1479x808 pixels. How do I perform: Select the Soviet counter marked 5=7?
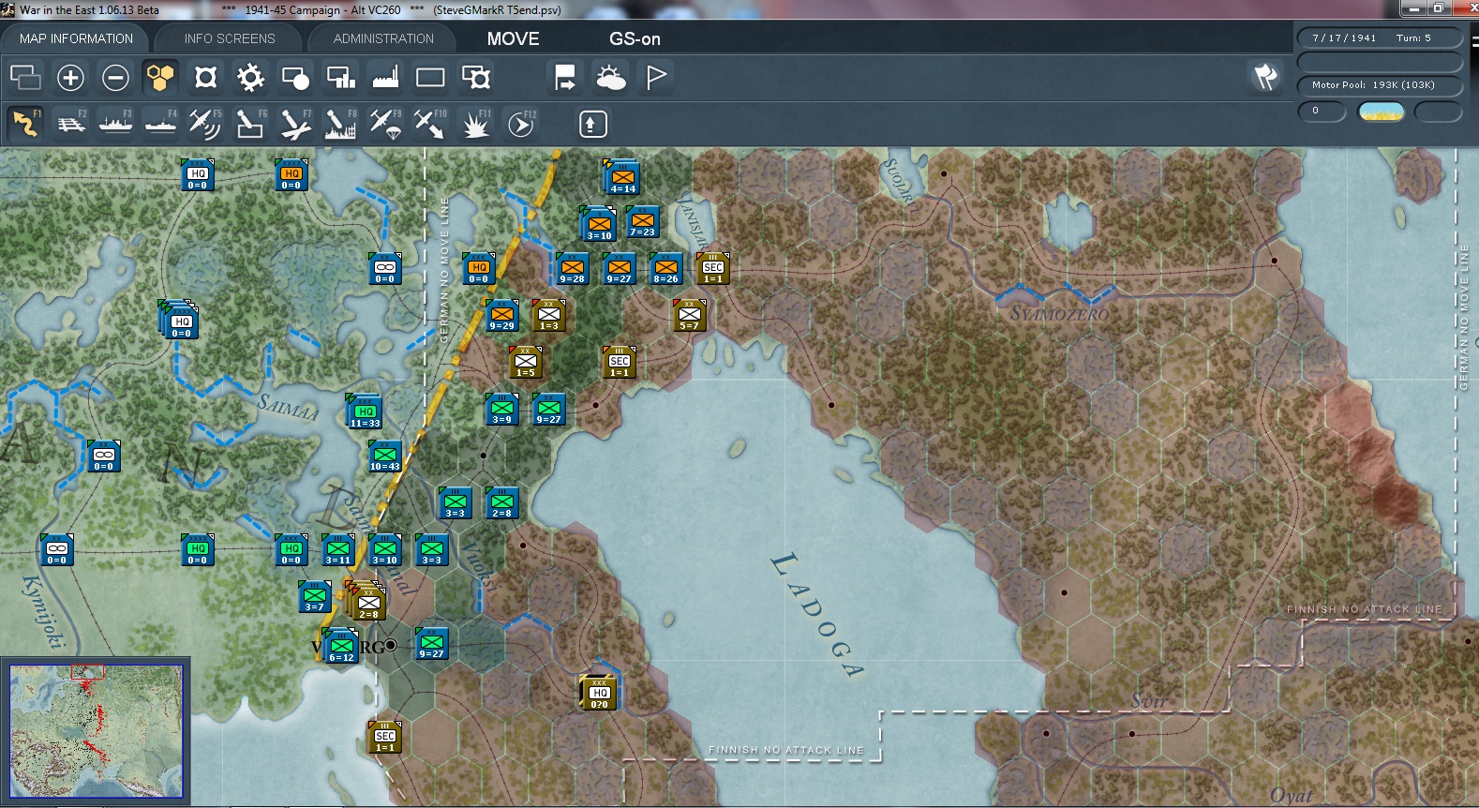[689, 315]
